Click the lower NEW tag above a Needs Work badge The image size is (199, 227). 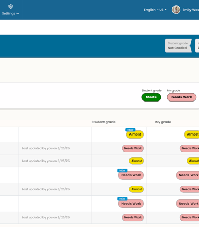(123, 199)
